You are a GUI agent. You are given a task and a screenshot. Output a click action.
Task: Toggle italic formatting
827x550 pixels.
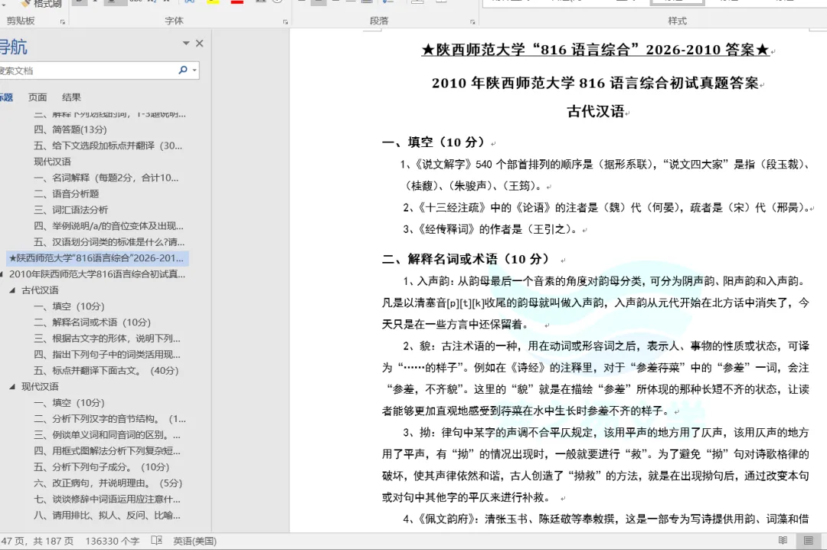[x=94, y=2]
